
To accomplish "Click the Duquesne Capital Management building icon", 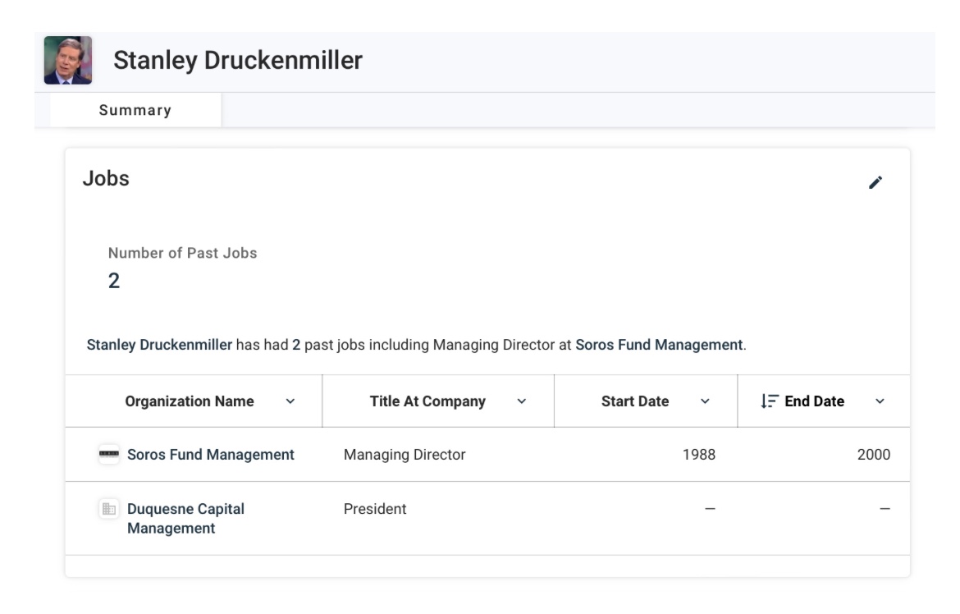I will (x=109, y=509).
